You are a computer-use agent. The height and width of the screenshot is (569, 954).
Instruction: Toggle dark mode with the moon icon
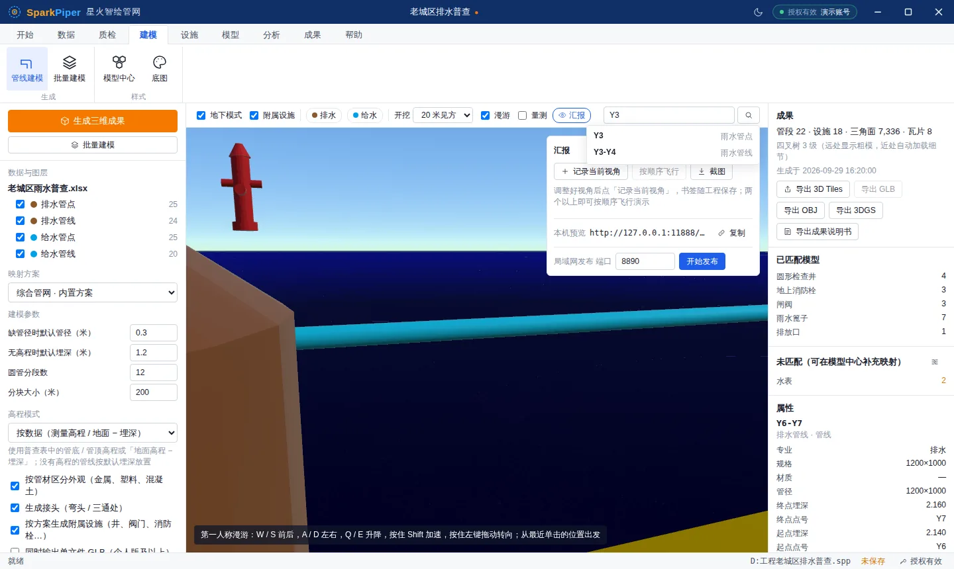coord(759,12)
